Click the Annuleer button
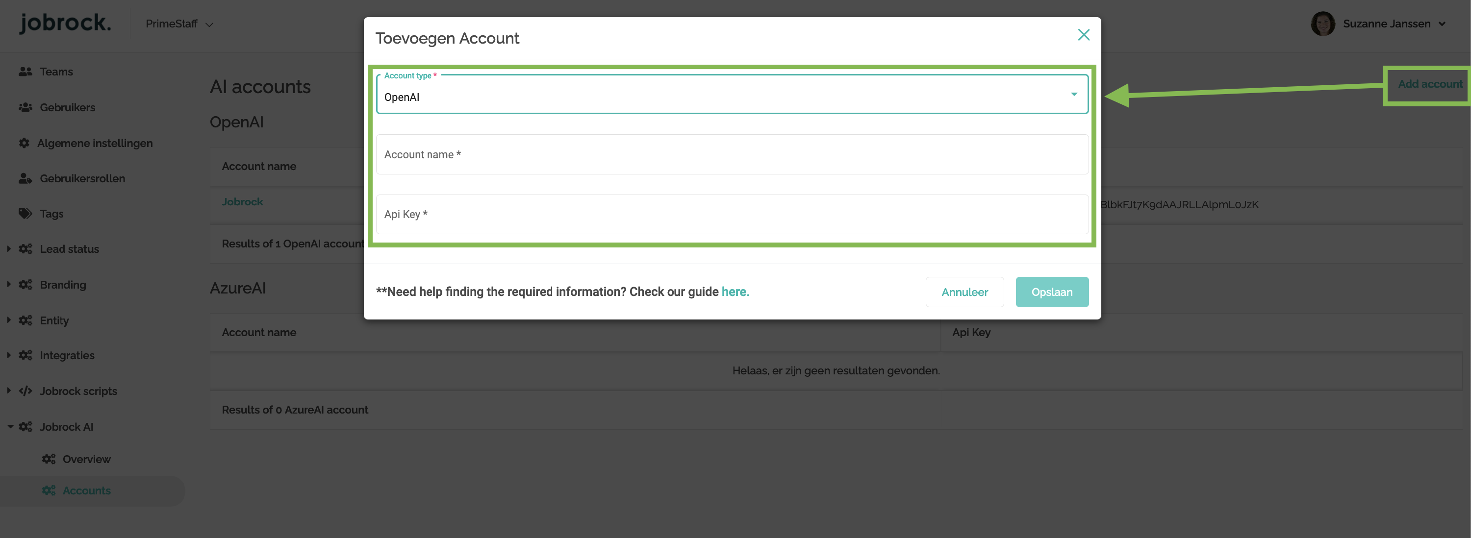Screen dimensions: 1471x538 (964, 292)
